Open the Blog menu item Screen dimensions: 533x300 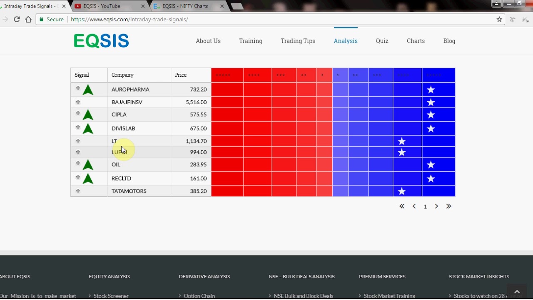(449, 41)
